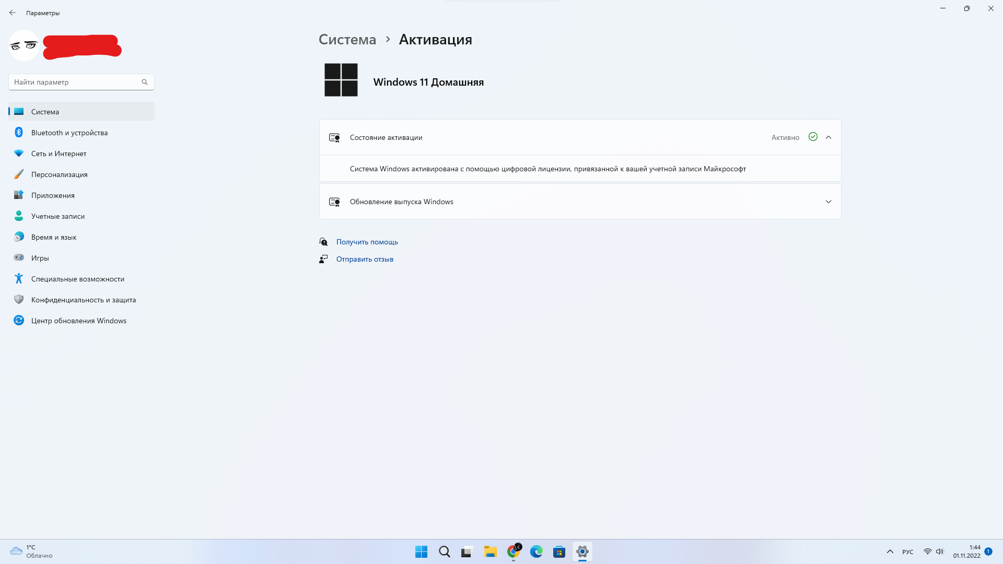Click the accessibility figure icon
1003x564 pixels.
coord(19,278)
